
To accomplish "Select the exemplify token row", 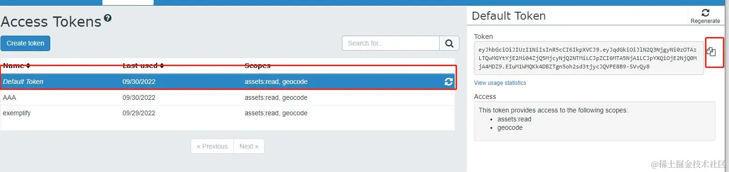I will (227, 113).
